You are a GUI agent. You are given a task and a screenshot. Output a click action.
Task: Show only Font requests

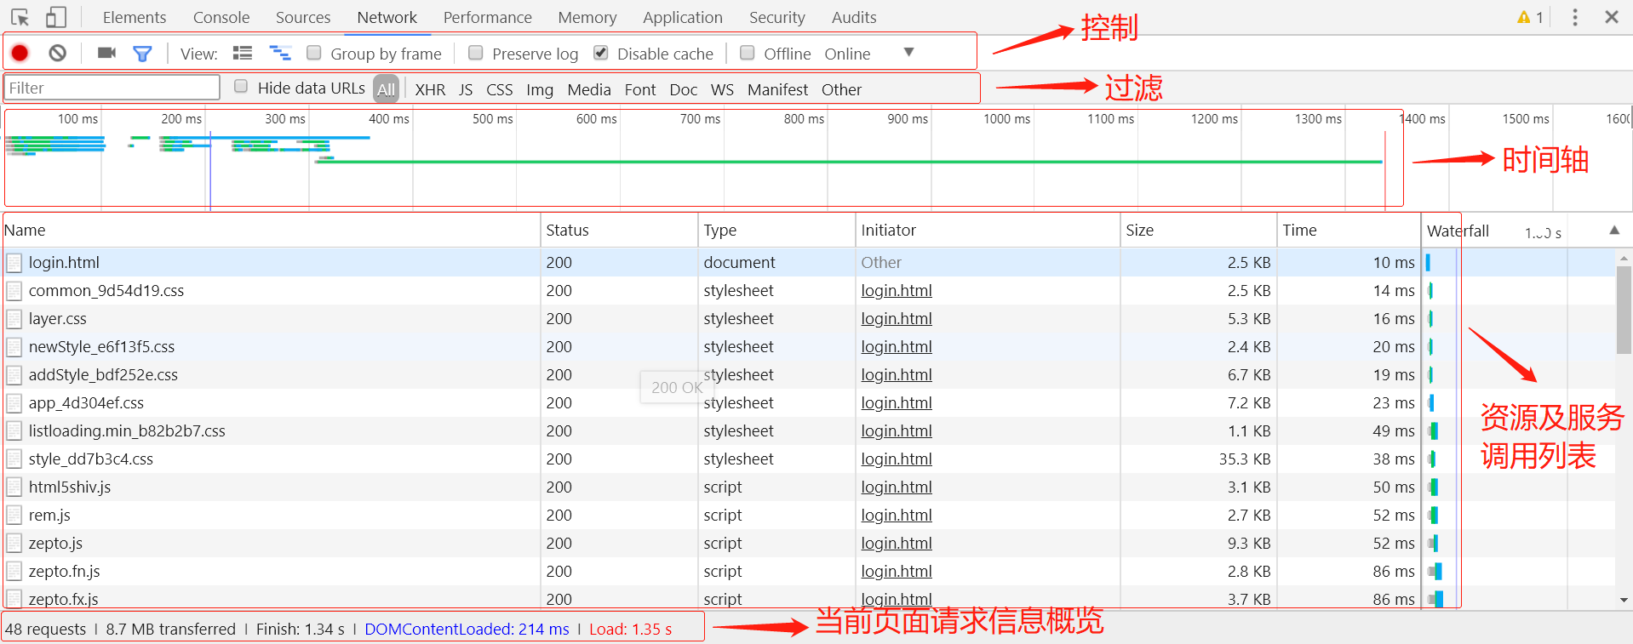click(640, 89)
